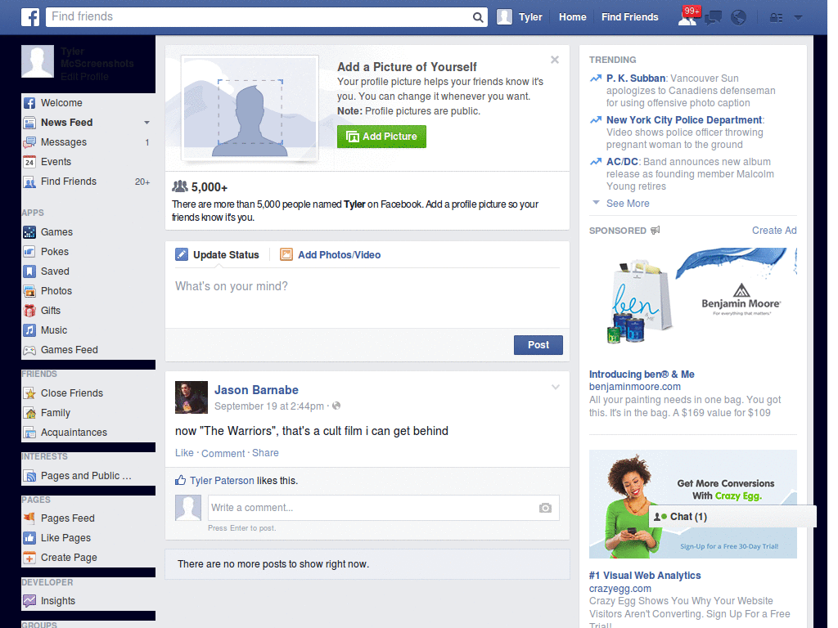Click Create Ad link
Screen dimensions: 838x628
pos(774,230)
